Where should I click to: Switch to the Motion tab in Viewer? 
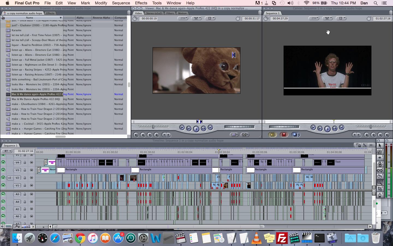tap(182, 13)
